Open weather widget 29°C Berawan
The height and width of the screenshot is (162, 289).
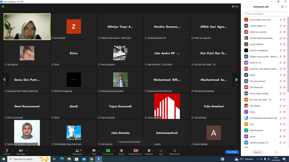point(244,159)
